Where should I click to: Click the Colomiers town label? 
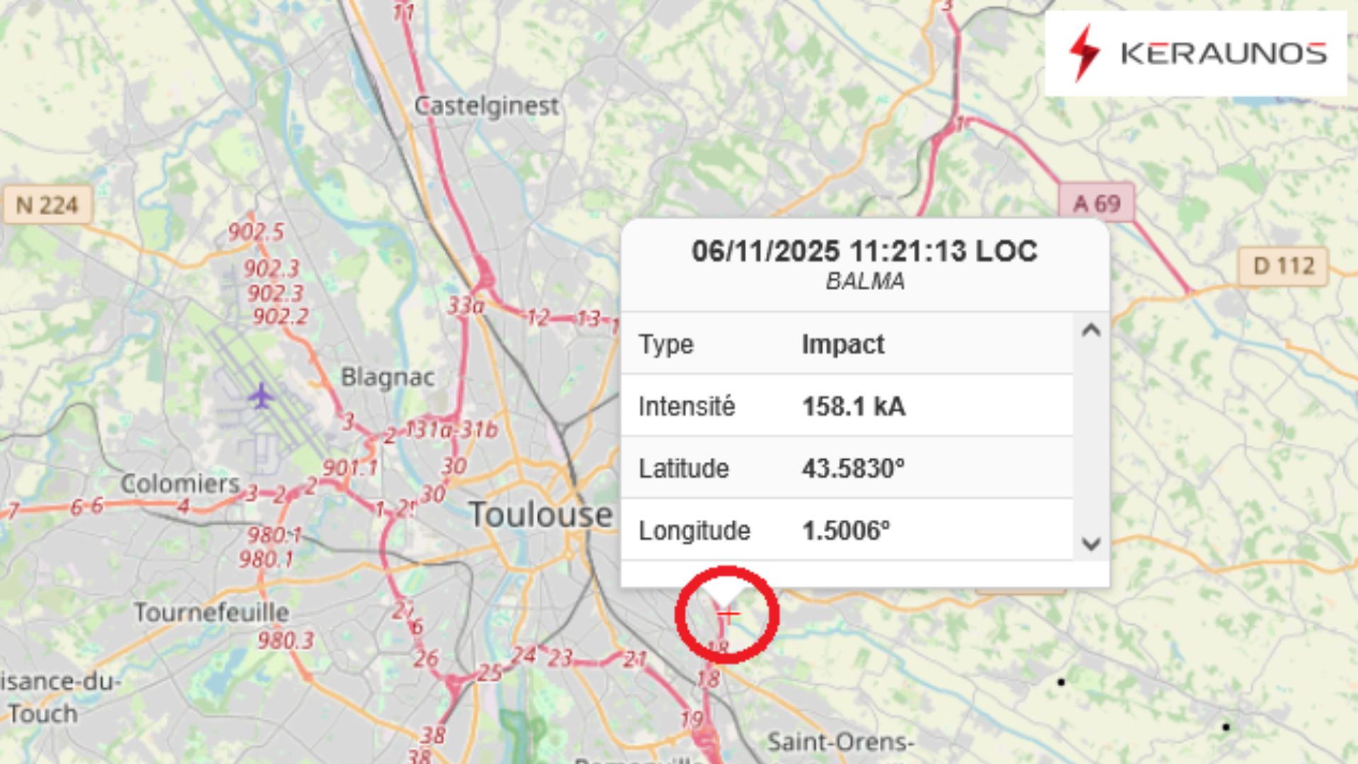[180, 484]
